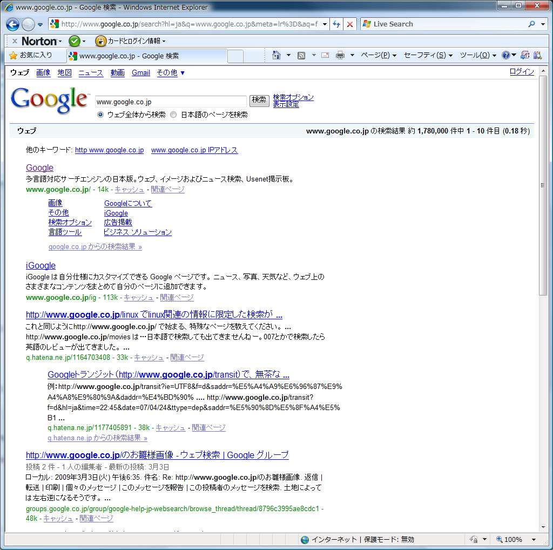The image size is (553, 550).
Task: Click the google.co.jp からの検索結果 link
Action: tap(95, 247)
